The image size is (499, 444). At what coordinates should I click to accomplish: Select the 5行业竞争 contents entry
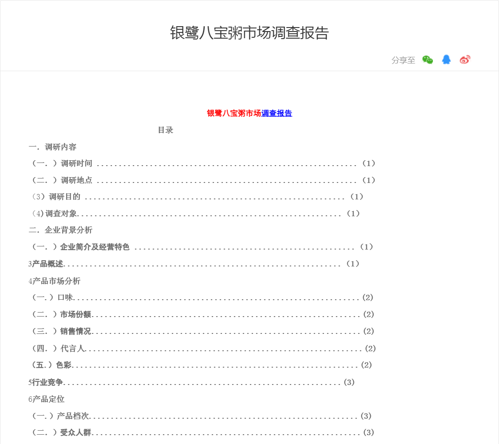pyautogui.click(x=191, y=382)
